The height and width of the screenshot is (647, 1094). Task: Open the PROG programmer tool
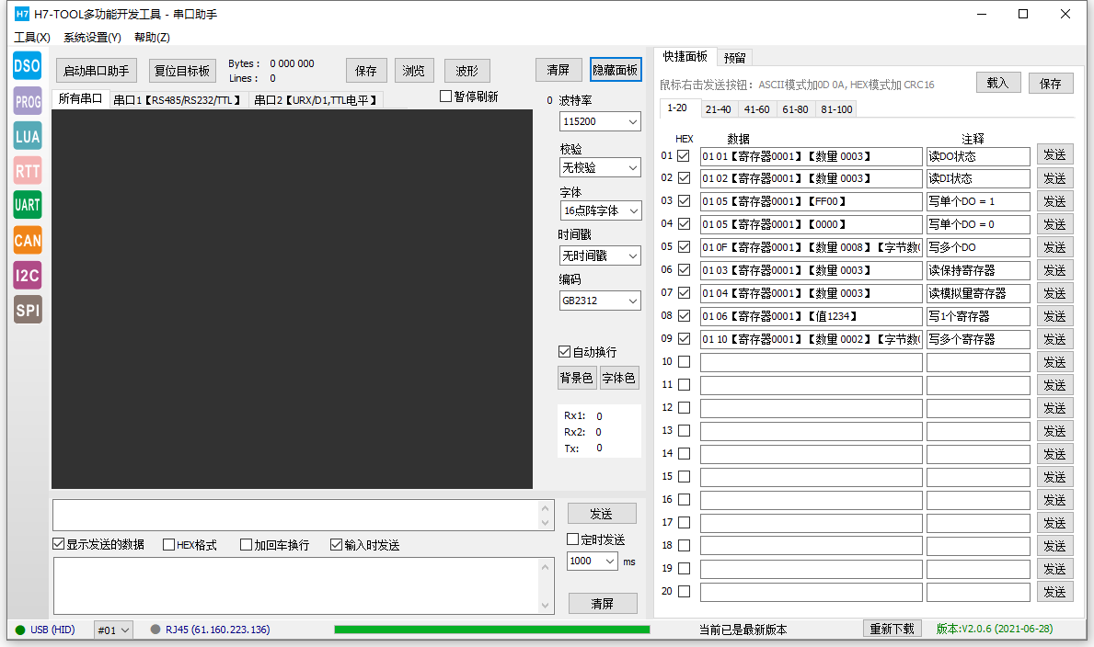pyautogui.click(x=28, y=101)
